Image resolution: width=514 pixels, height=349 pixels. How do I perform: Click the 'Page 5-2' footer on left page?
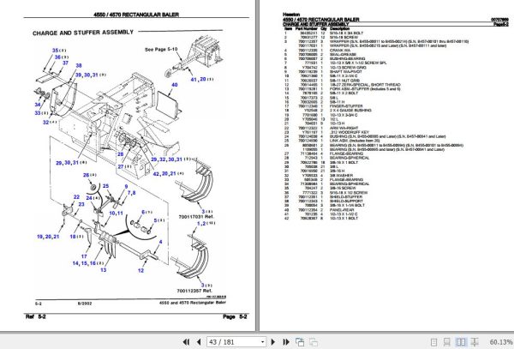(x=235, y=316)
